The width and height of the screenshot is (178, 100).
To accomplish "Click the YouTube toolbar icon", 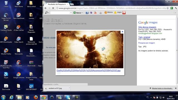I will (x=95, y=12).
